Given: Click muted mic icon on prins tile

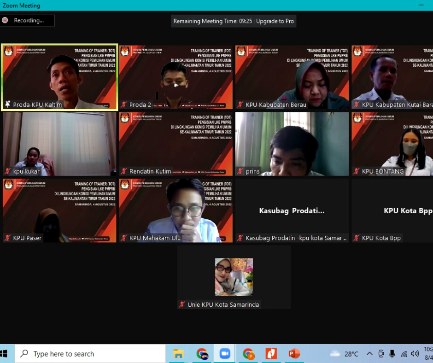Looking at the screenshot, I should coord(240,171).
